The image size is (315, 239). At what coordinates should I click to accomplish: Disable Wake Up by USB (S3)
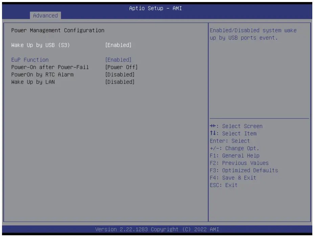(x=118, y=44)
